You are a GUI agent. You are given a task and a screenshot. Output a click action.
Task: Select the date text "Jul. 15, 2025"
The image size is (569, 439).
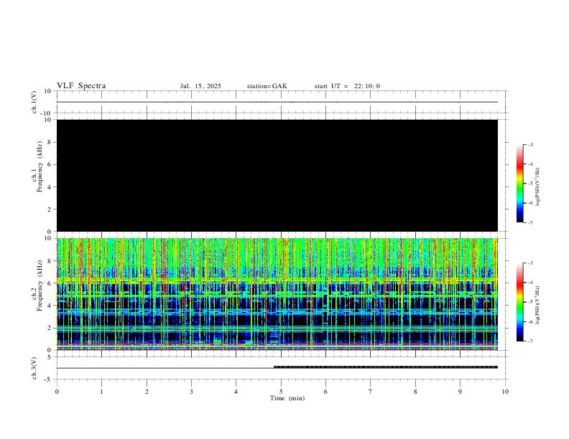pos(200,86)
